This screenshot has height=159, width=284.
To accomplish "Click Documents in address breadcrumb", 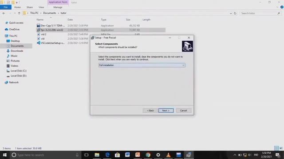I will (x=49, y=13).
